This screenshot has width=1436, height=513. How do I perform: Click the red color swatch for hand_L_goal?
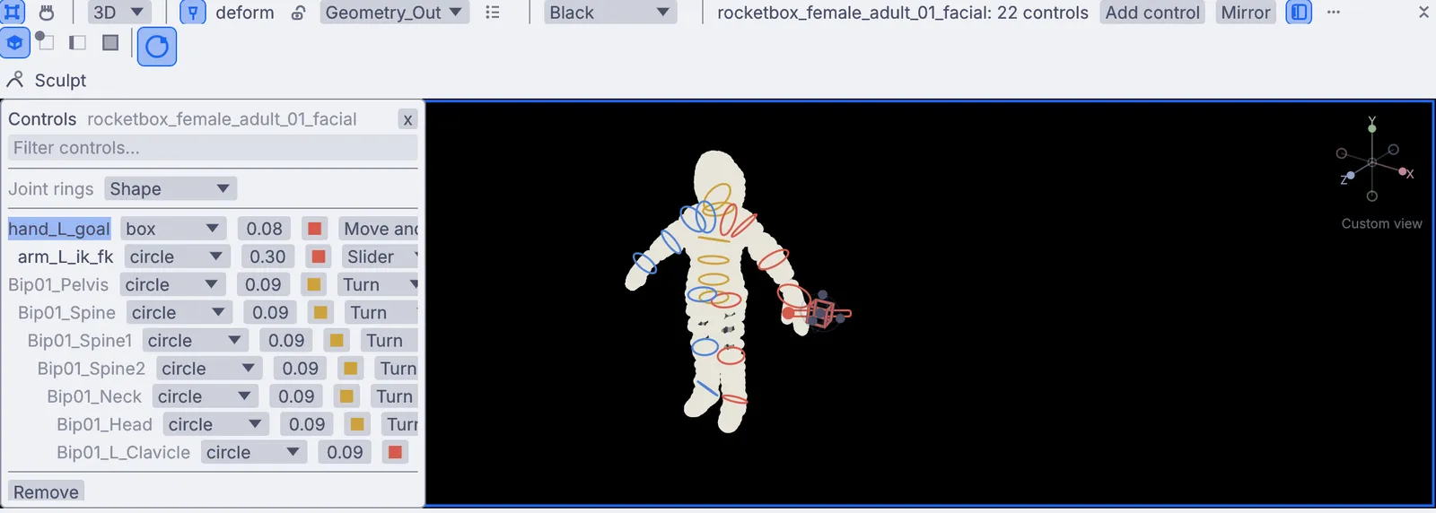[314, 229]
